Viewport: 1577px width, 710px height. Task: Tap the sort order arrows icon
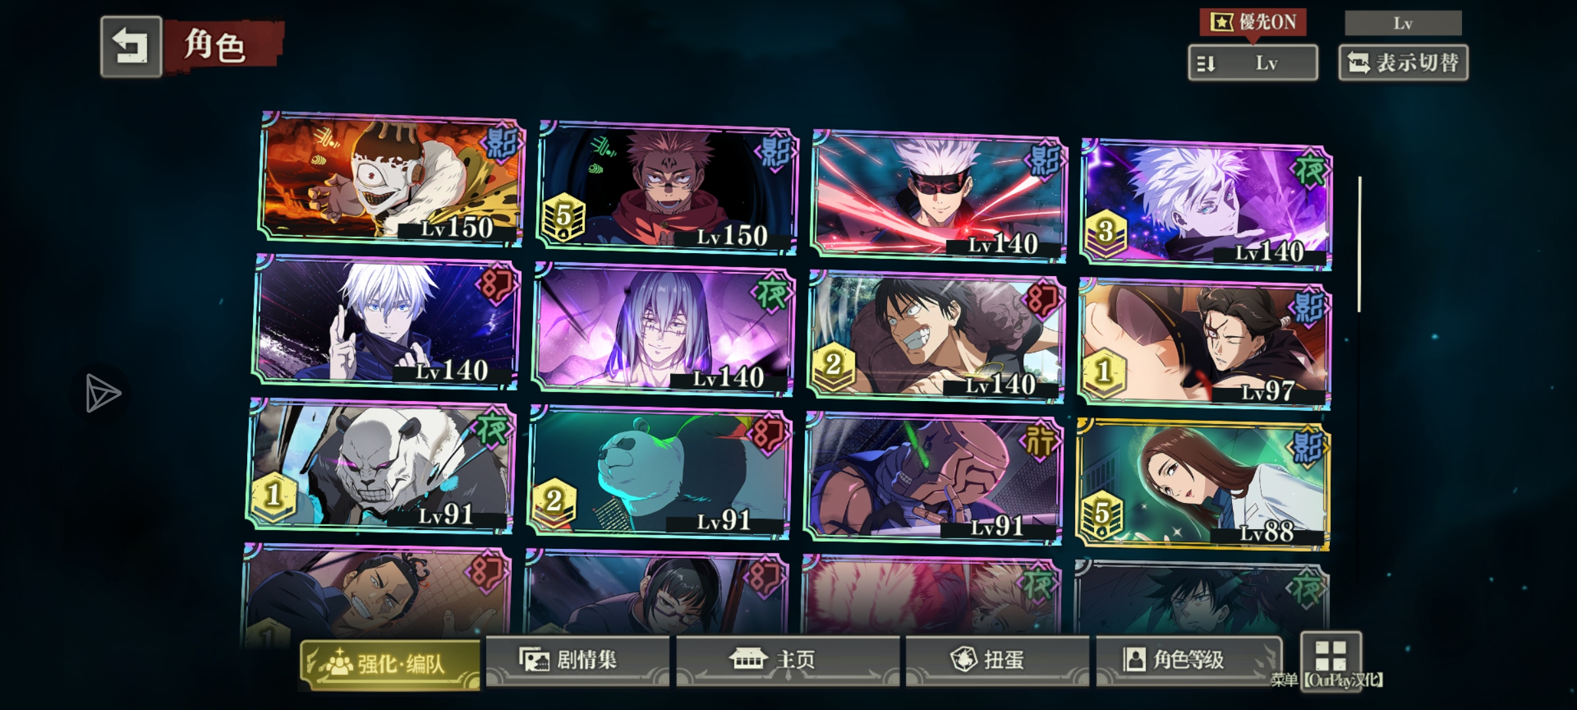[1206, 64]
